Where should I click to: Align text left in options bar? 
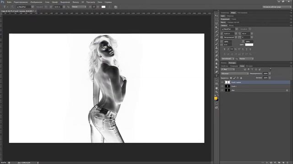(90, 7)
